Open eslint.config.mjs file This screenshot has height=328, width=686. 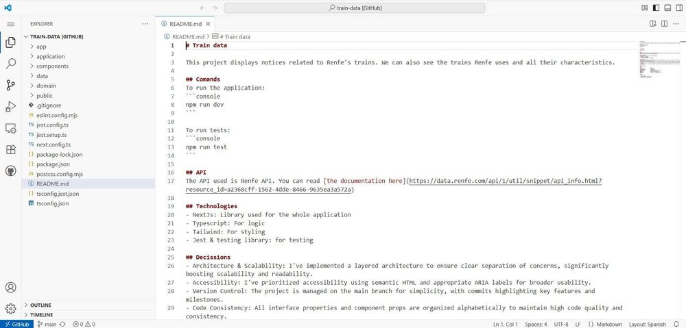coord(88,115)
